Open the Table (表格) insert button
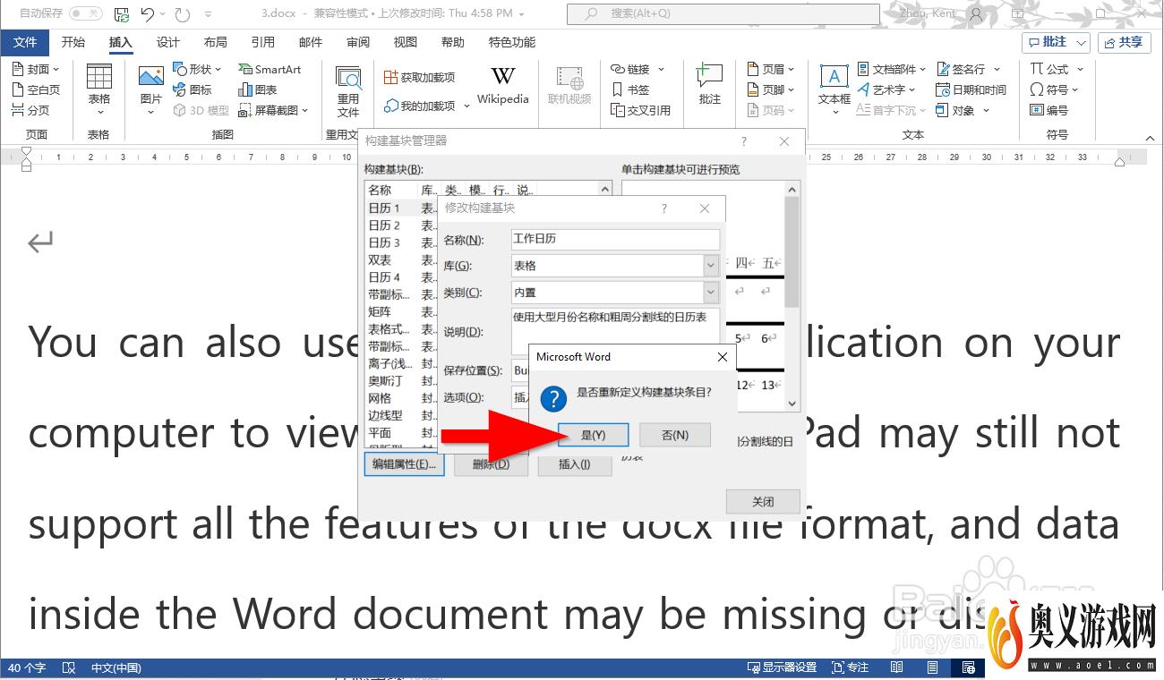Viewport: 1164px width, 680px height. click(x=98, y=89)
